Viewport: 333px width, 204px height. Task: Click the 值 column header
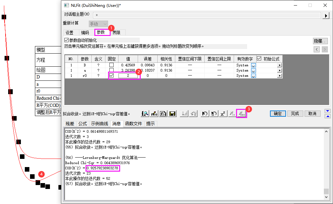click(128, 59)
